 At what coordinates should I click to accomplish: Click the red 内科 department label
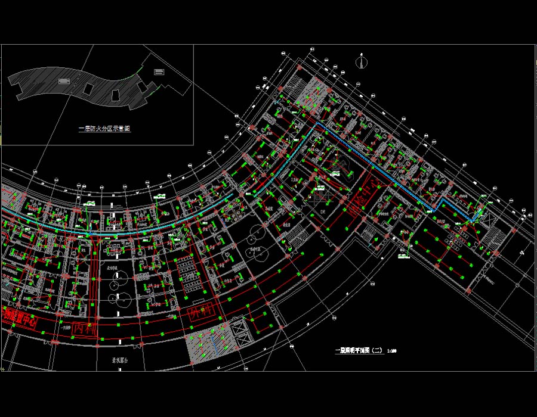(85, 329)
